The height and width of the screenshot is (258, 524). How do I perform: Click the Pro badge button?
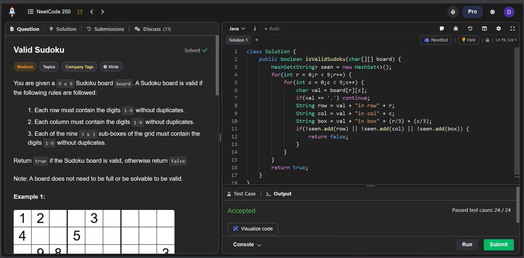pos(472,12)
